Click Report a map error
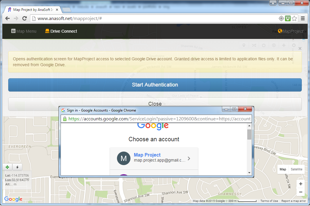This screenshot has width=310, height=206. coord(294,201)
